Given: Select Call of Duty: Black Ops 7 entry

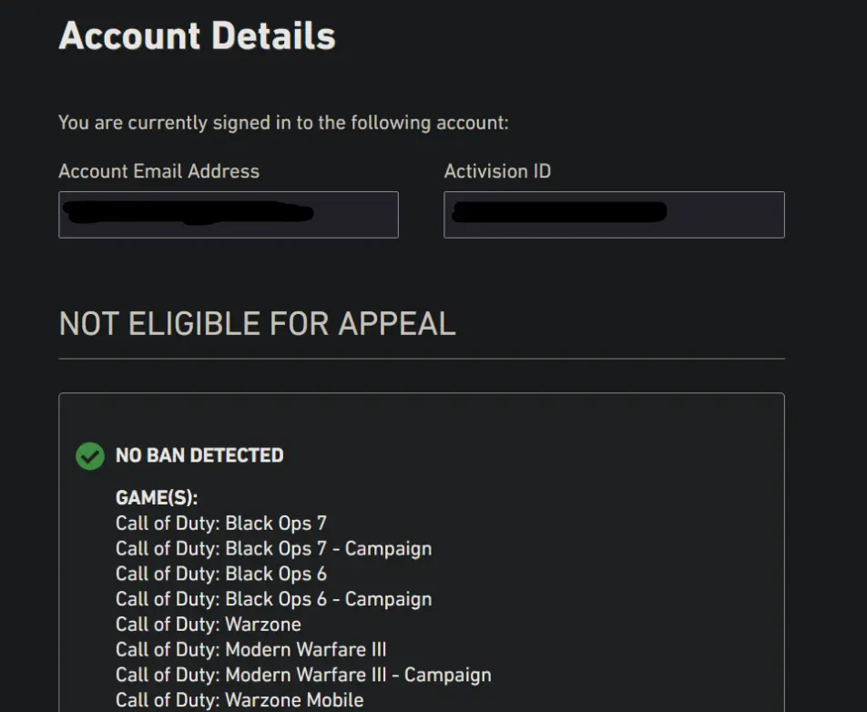Looking at the screenshot, I should pyautogui.click(x=220, y=524).
